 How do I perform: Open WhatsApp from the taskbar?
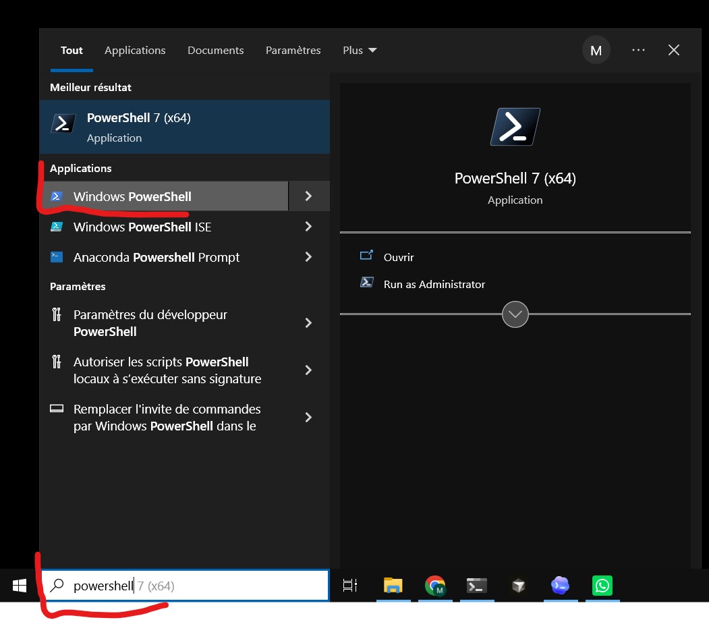[x=602, y=586]
